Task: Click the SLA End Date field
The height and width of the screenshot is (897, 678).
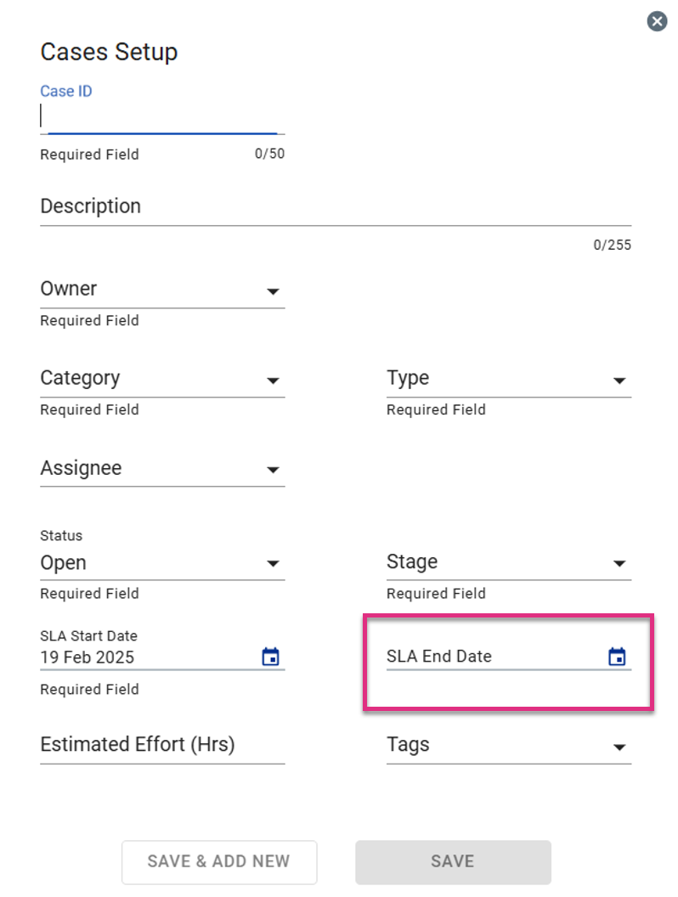Action: (x=509, y=656)
